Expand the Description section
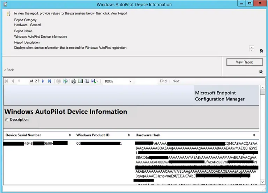Screen dimensions: 268x193 point(7,120)
